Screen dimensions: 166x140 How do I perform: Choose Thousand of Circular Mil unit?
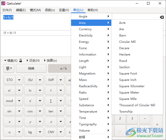[137, 105]
